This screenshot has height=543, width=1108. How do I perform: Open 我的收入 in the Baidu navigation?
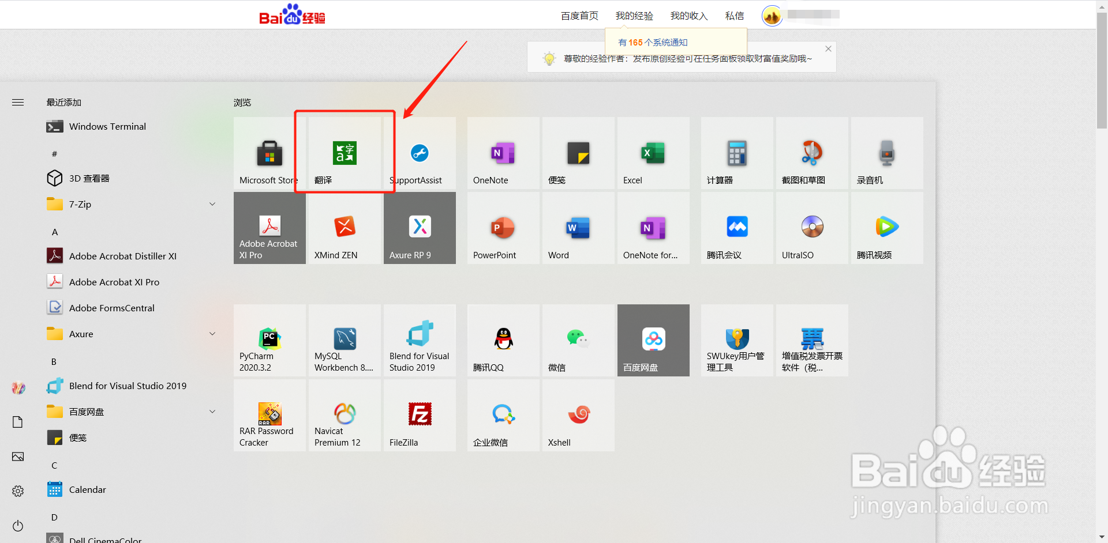689,16
